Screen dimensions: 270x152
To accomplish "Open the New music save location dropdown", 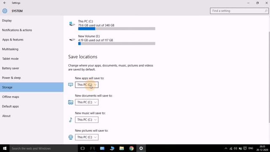I will 86,119.
